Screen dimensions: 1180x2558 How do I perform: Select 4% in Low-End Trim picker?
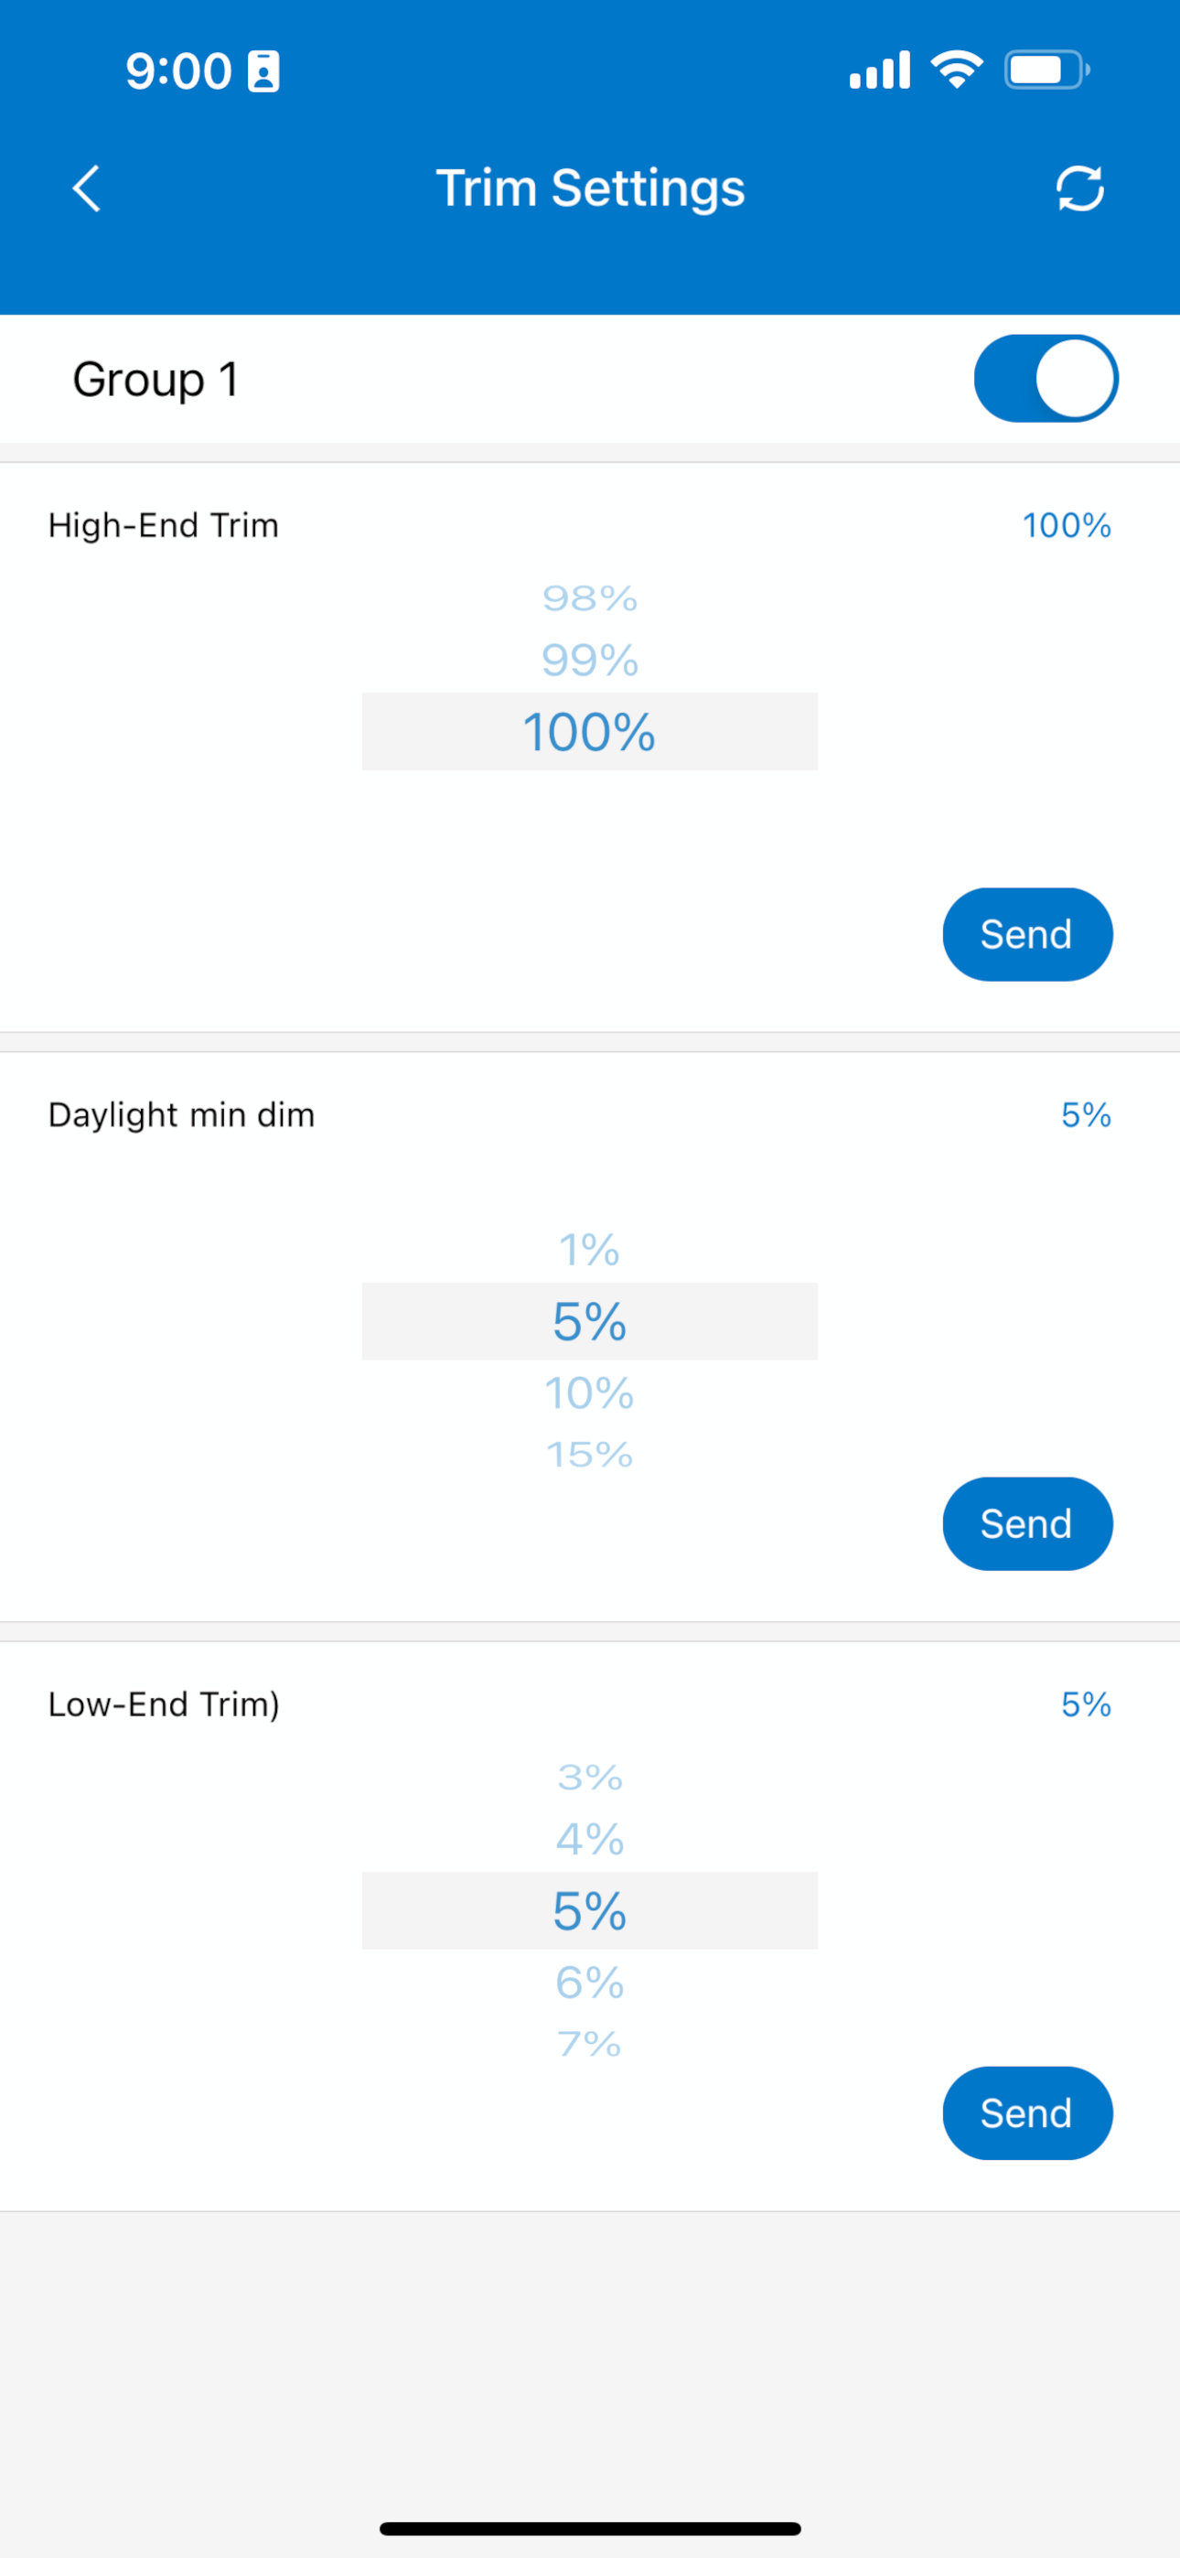590,1840
